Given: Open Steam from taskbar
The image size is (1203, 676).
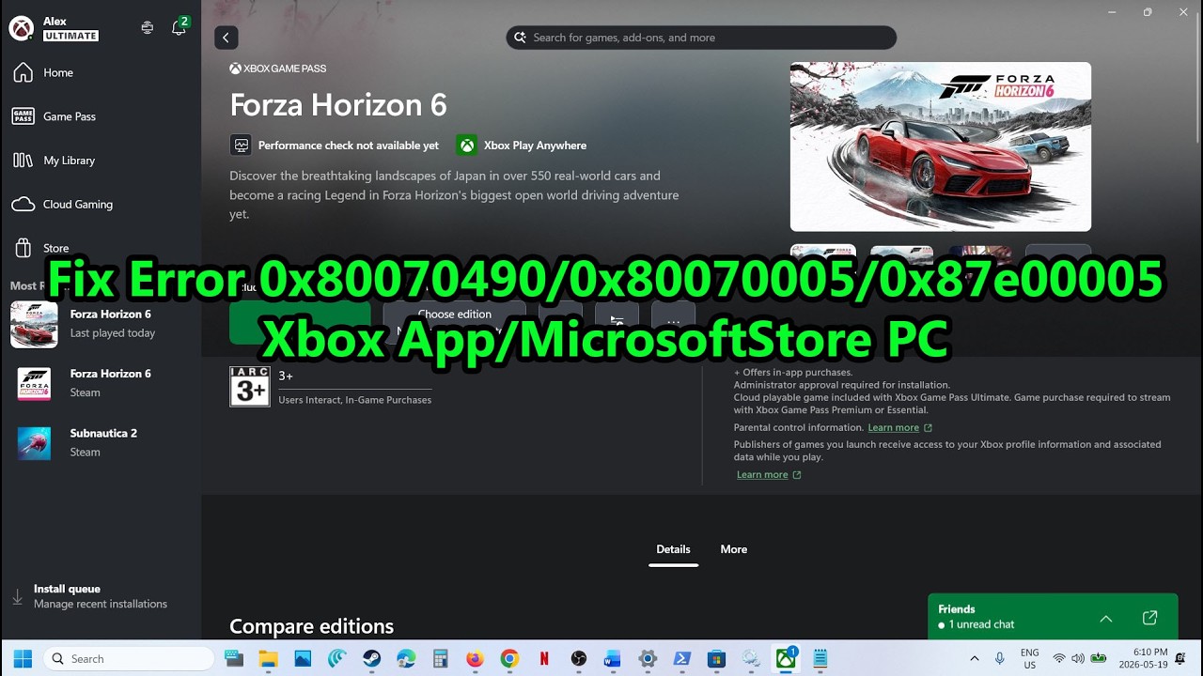Looking at the screenshot, I should (x=372, y=659).
